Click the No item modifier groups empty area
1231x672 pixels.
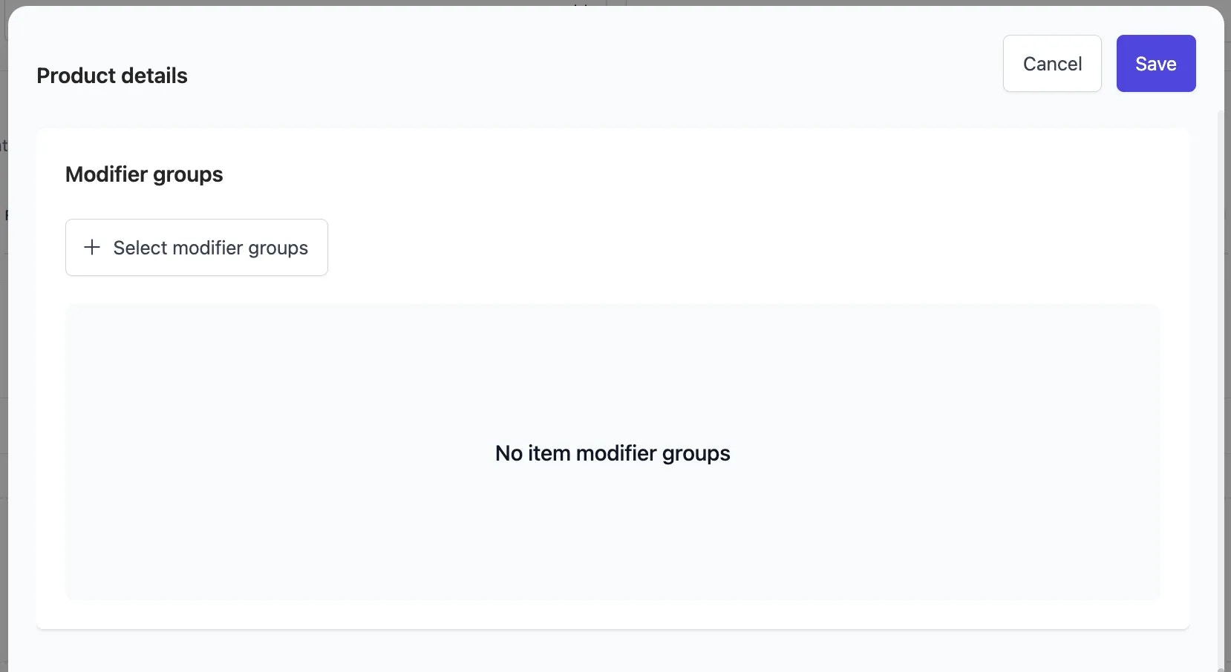coord(612,452)
